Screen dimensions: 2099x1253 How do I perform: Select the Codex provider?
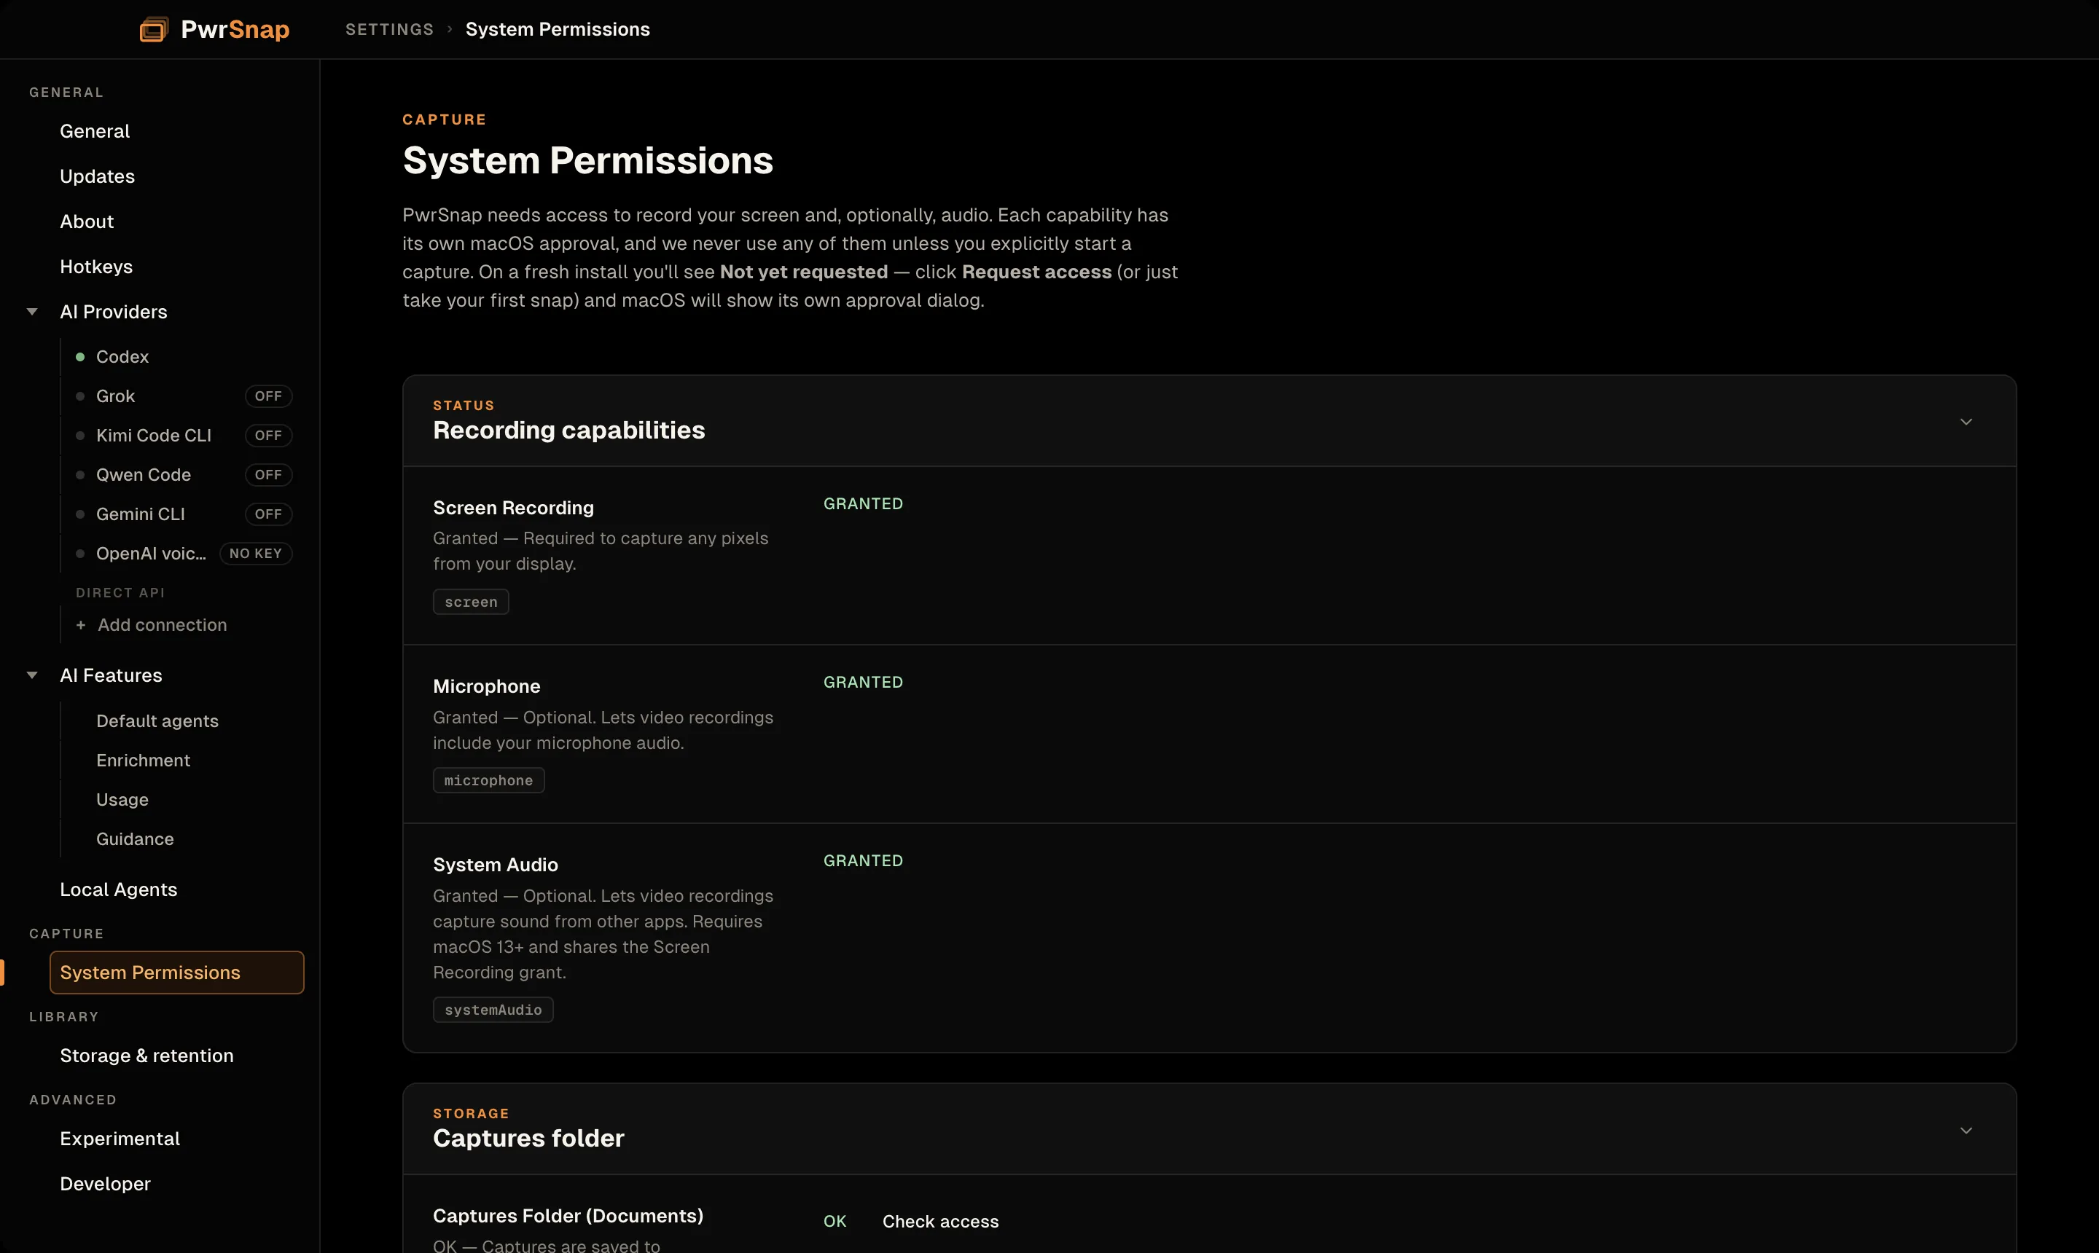pos(122,357)
